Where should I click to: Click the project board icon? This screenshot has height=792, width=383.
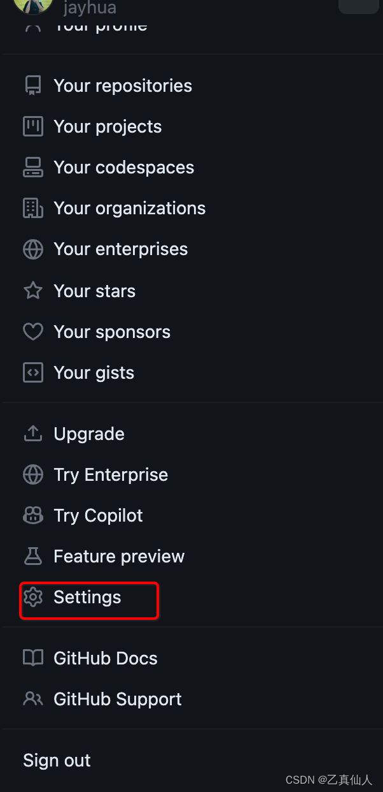coord(32,126)
